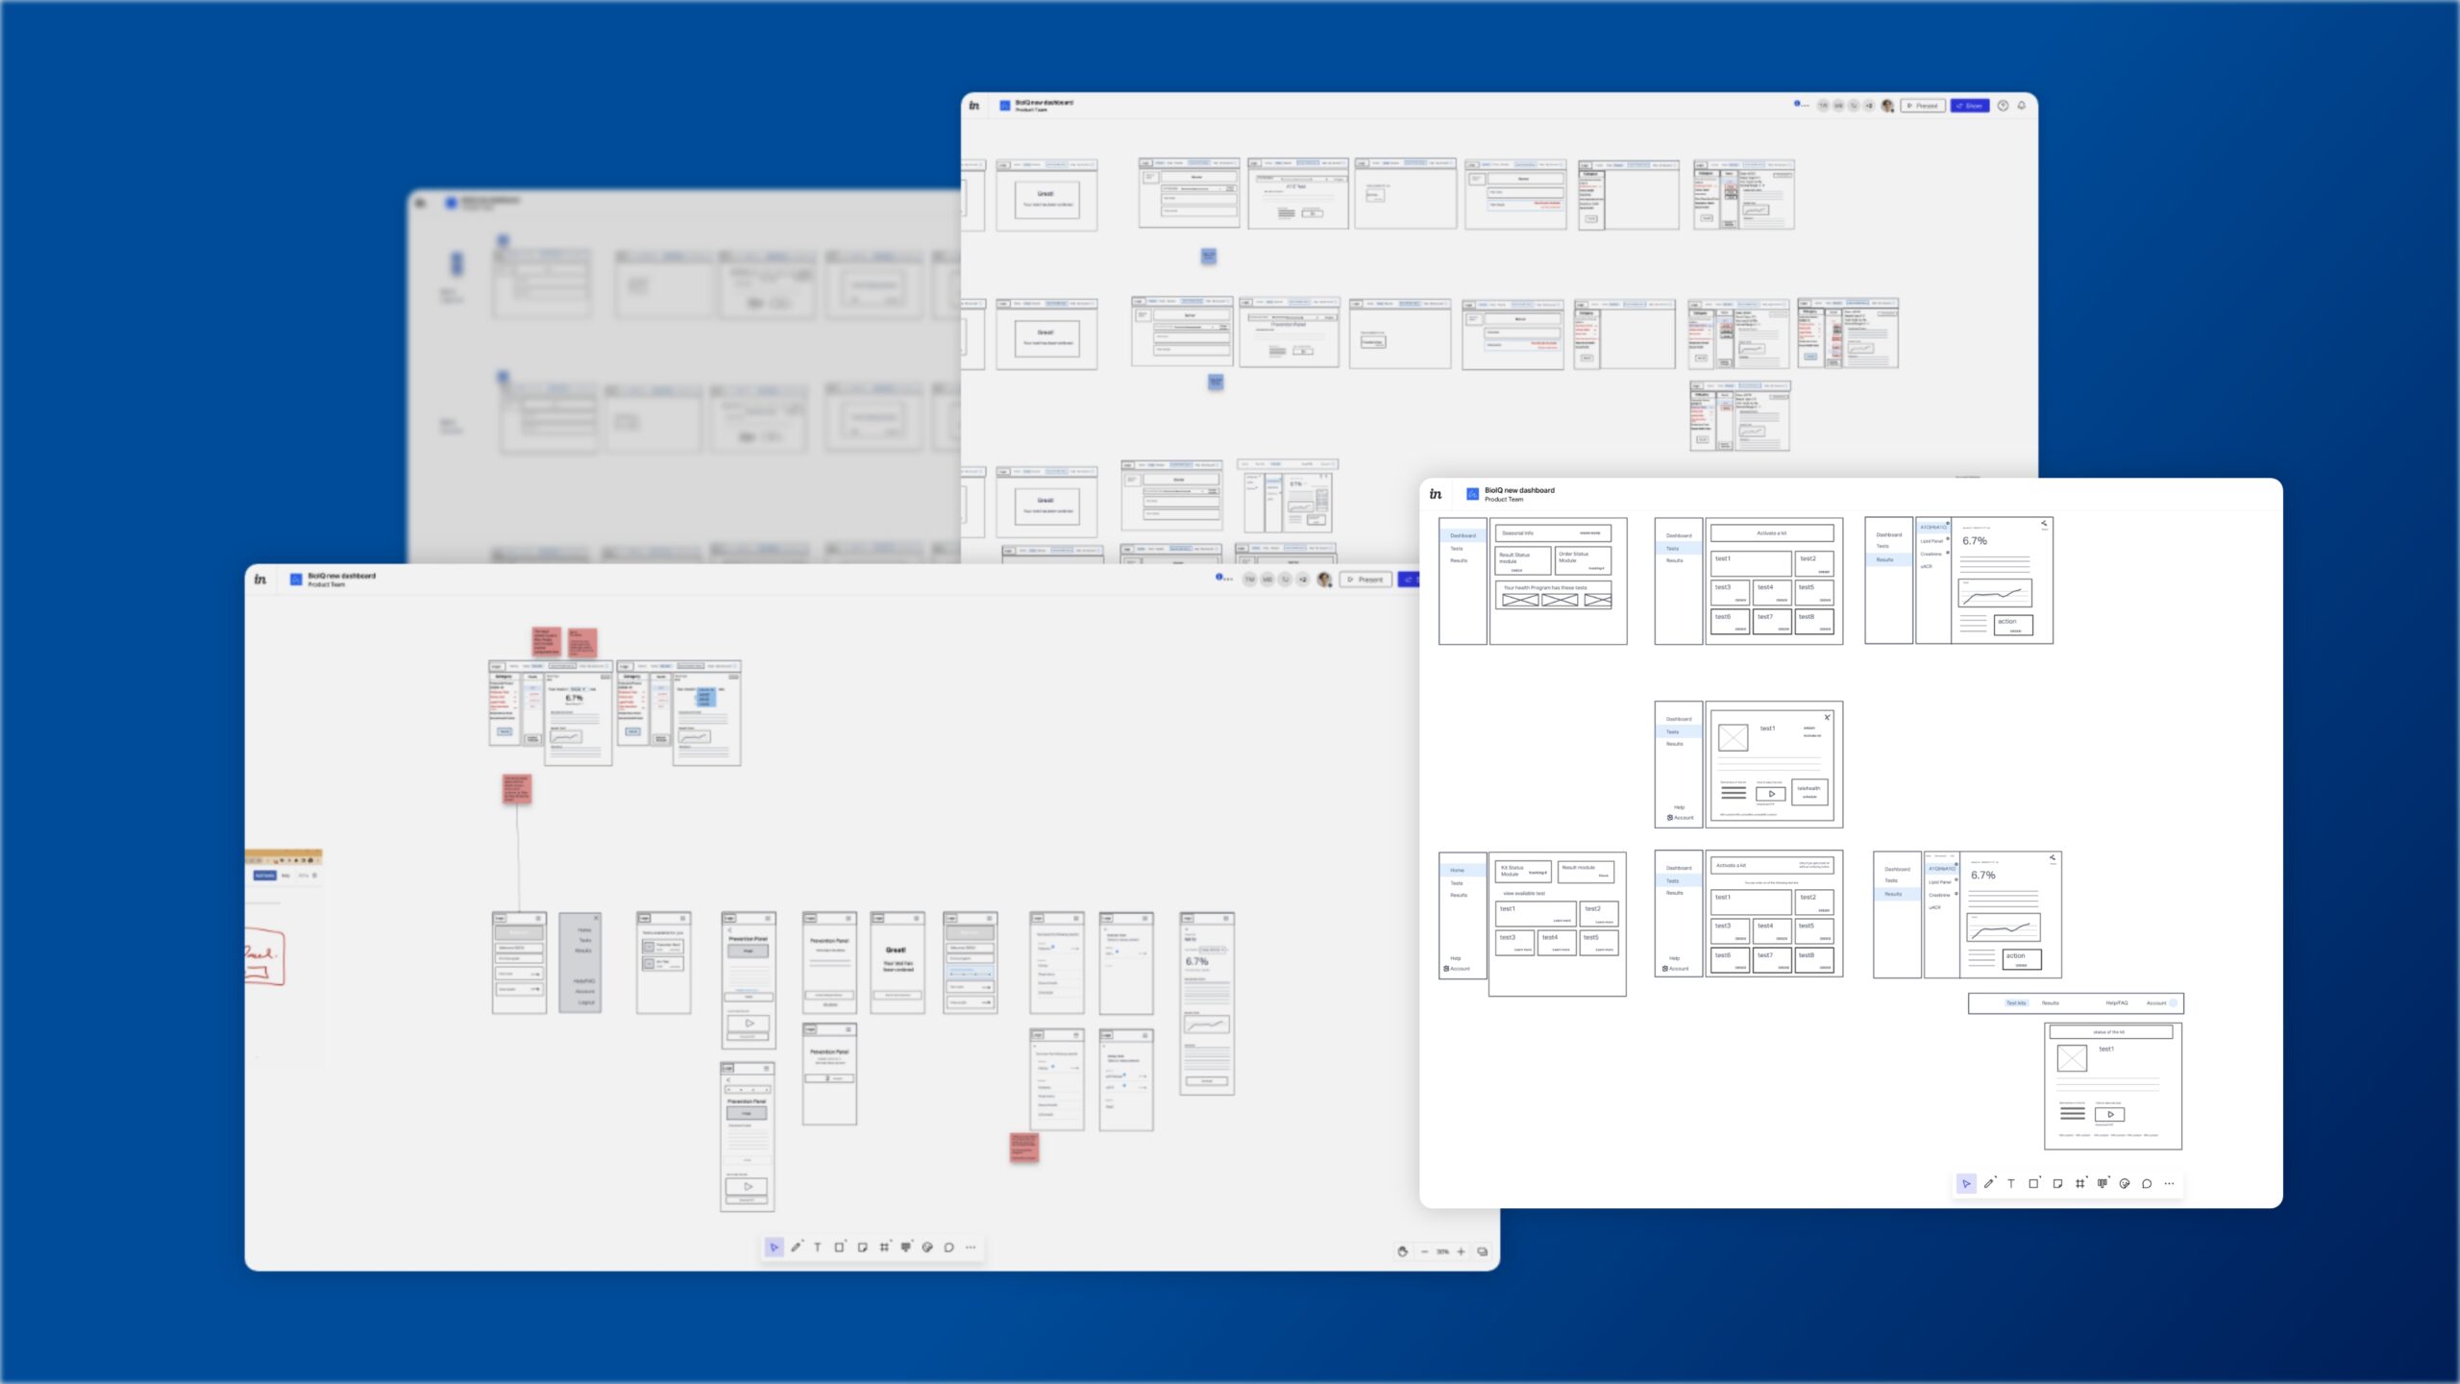Screen dimensions: 2460x1384
Task: Select the pointer tool in the right window toolbar
Action: tap(1966, 1184)
